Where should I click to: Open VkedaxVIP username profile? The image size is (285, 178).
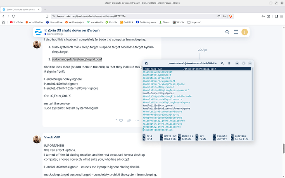[x=52, y=137]
